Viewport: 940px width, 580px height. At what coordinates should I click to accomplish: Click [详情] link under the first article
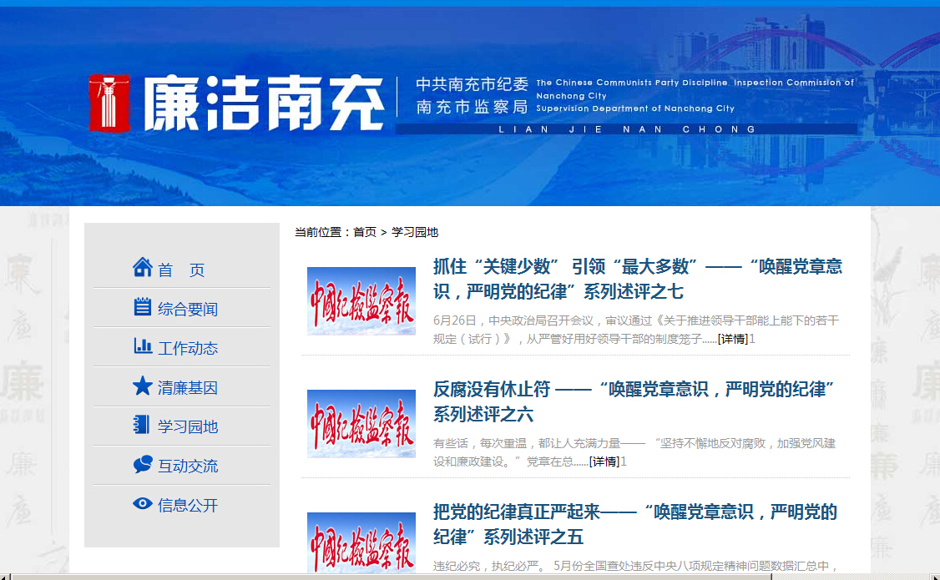(732, 339)
